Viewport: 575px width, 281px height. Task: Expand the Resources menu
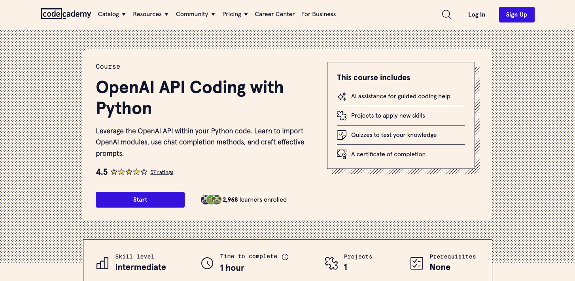point(151,14)
